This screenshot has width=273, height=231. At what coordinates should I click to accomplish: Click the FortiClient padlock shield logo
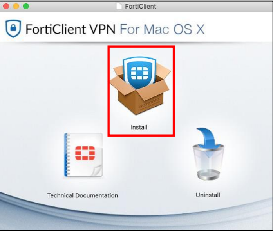[13, 28]
